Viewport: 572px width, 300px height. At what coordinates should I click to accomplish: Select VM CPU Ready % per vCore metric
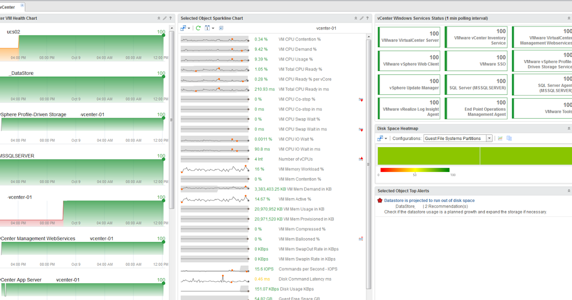pyautogui.click(x=305, y=79)
